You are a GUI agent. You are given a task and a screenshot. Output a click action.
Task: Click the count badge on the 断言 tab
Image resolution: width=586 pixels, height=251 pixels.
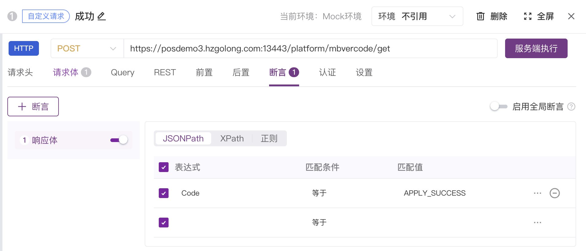pos(294,72)
